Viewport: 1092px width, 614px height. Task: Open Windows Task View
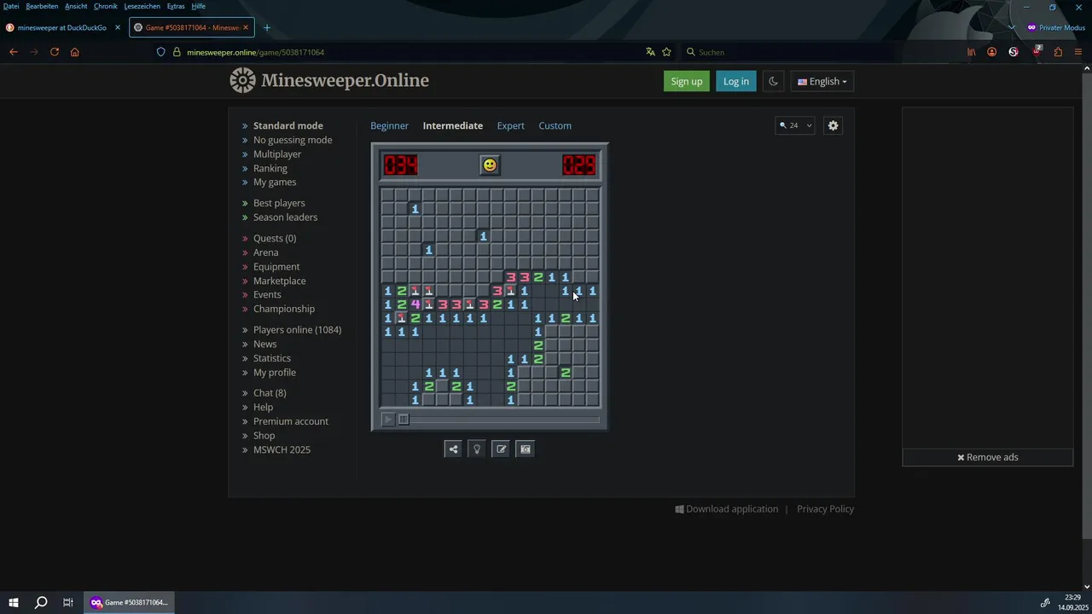pos(68,602)
